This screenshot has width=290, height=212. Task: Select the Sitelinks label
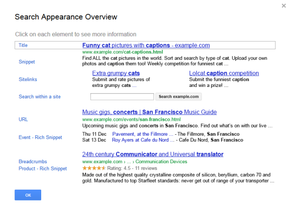coord(28,80)
